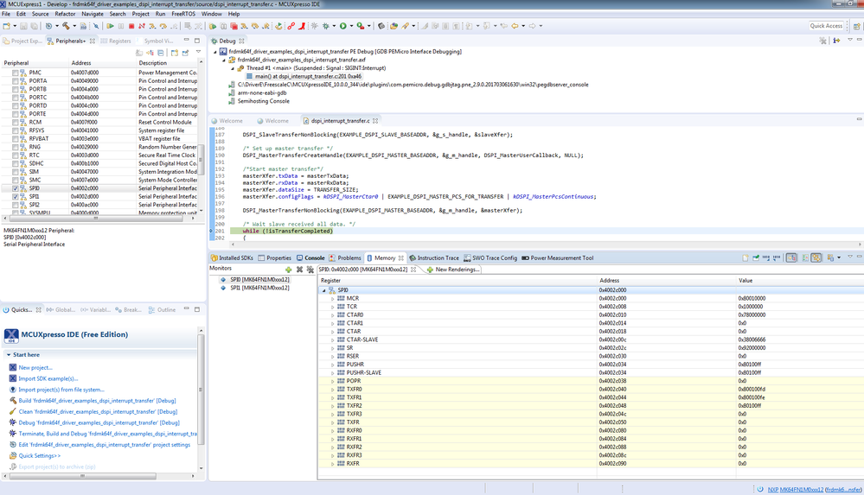Viewport: 864px width, 495px height.
Task: Collapse the SPI0 register tree node
Action: [x=325, y=290]
